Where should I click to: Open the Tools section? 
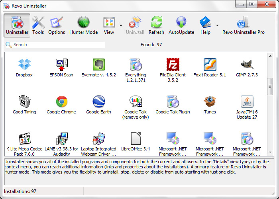[x=38, y=25]
